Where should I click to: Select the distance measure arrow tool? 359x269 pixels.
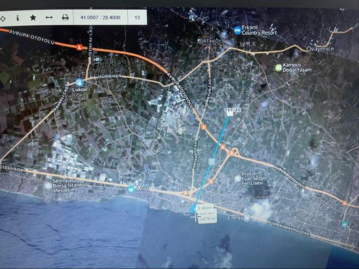[49, 18]
